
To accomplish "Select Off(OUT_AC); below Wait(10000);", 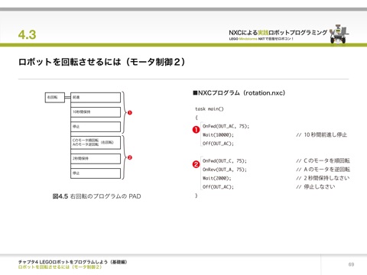I will tap(218, 144).
